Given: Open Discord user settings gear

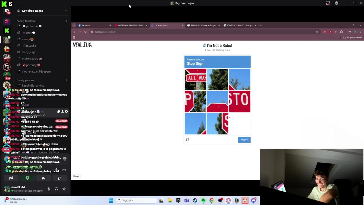Looking at the screenshot, I should pyautogui.click(x=64, y=189).
